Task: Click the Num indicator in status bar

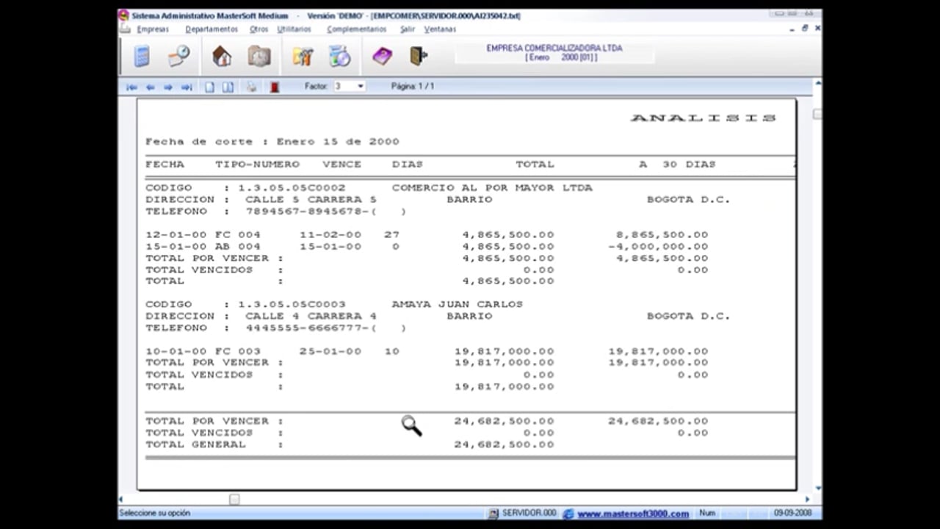Action: (707, 514)
